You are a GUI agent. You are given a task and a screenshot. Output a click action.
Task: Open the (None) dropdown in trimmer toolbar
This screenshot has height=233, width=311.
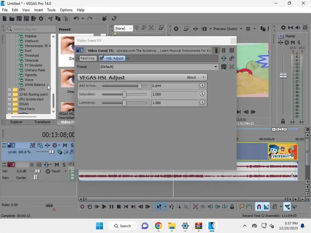pos(123,29)
